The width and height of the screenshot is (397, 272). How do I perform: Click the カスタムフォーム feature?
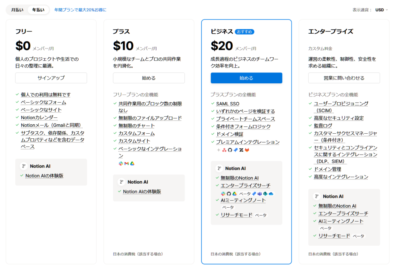tap(136, 133)
